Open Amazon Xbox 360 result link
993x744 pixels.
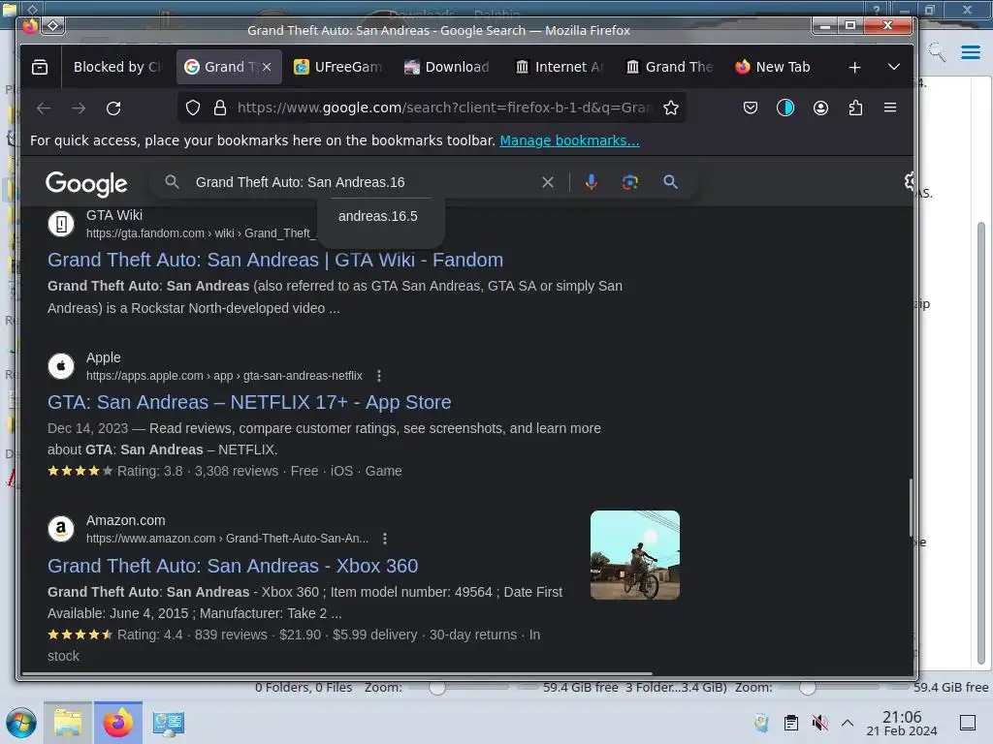[233, 566]
